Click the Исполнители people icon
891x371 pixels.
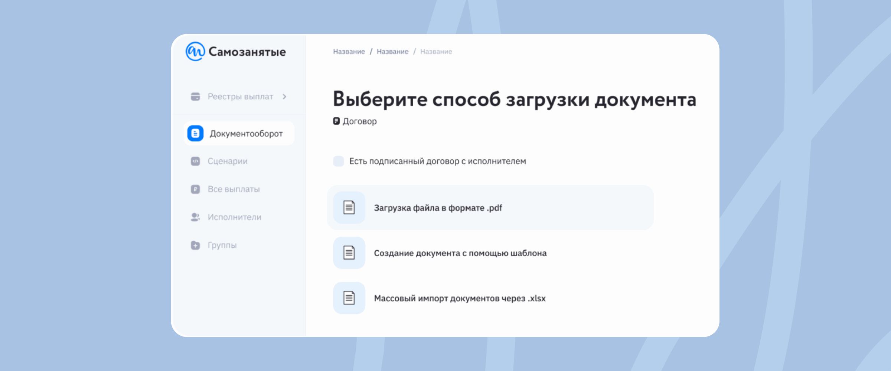(195, 217)
